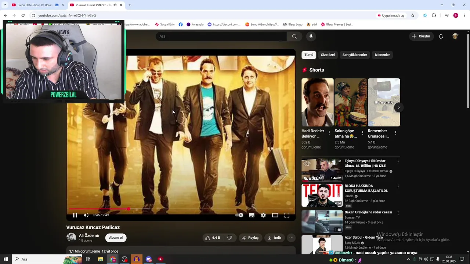Click the Paylaş share button
The image size is (470, 264).
(x=250, y=238)
